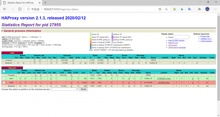This screenshot has width=220, height=117.
Task: Add page to favorites with the star icon
Action: coord(166,9)
